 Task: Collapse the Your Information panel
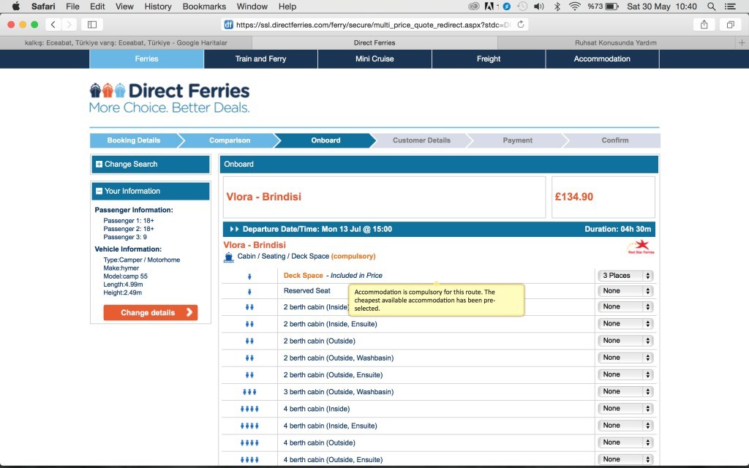click(151, 191)
